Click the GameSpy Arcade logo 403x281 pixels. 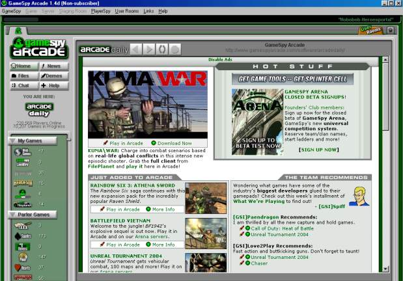[39, 47]
